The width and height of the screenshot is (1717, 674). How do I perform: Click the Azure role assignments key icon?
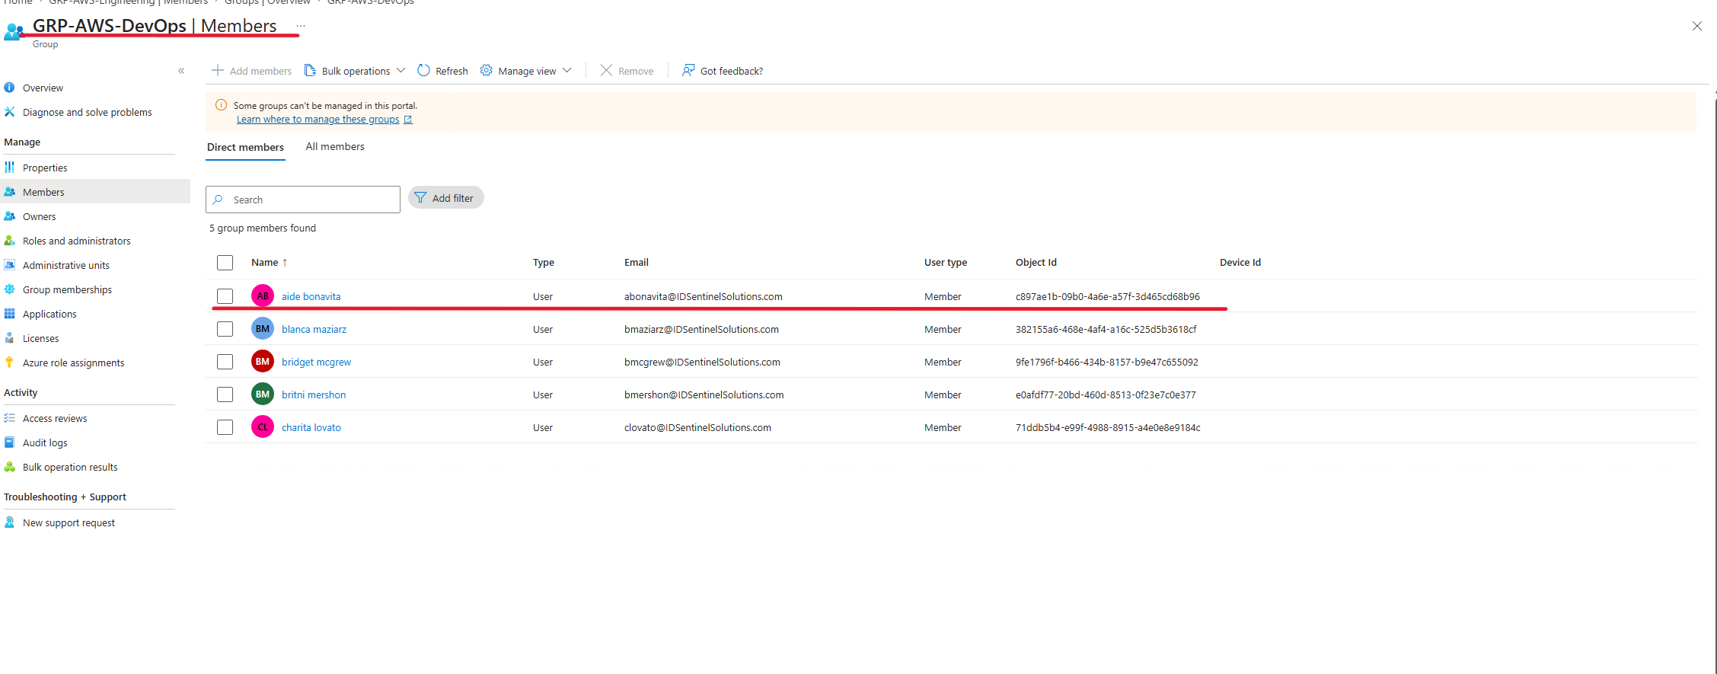(x=9, y=363)
